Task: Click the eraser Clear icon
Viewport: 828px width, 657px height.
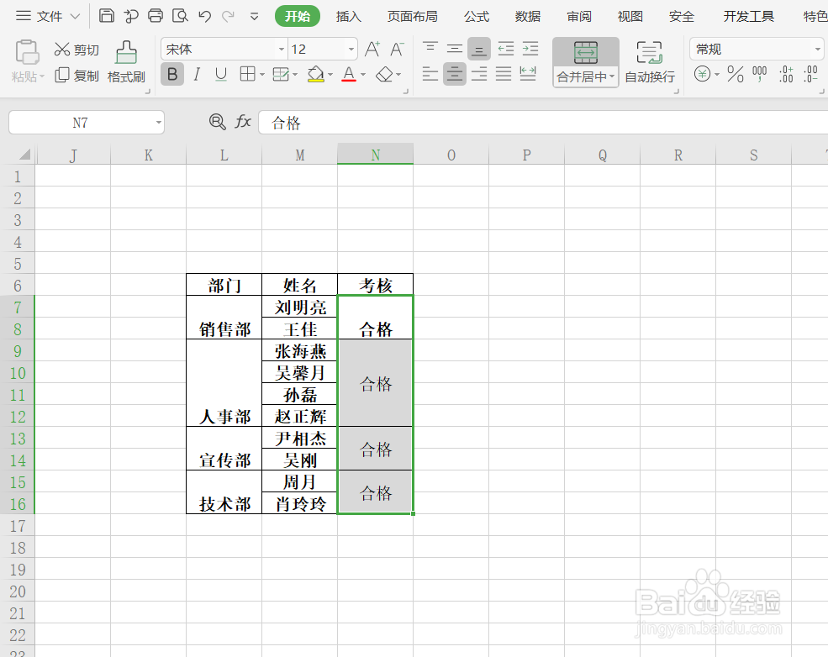Action: coord(384,75)
